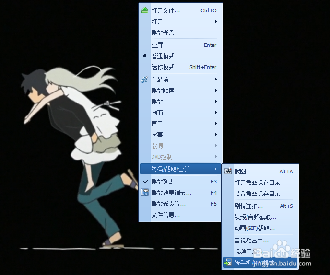Switch to 迷你模式
Viewport: 330px width, 275px height.
click(x=180, y=67)
